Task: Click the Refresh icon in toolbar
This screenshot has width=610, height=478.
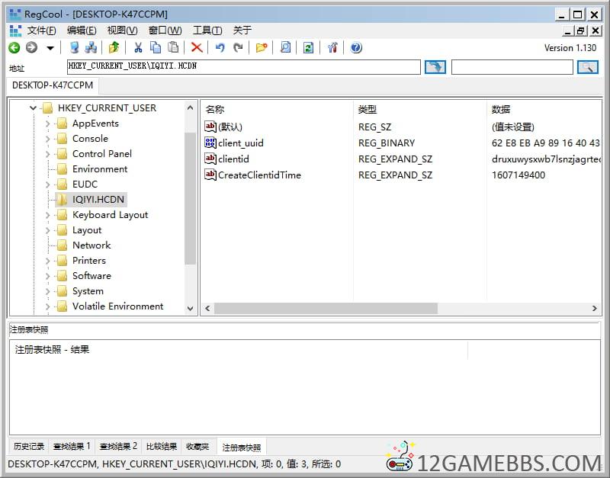Action: click(x=308, y=48)
